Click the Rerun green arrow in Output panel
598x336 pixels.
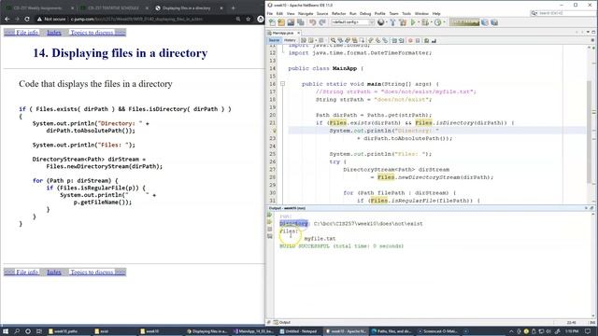(x=270, y=215)
